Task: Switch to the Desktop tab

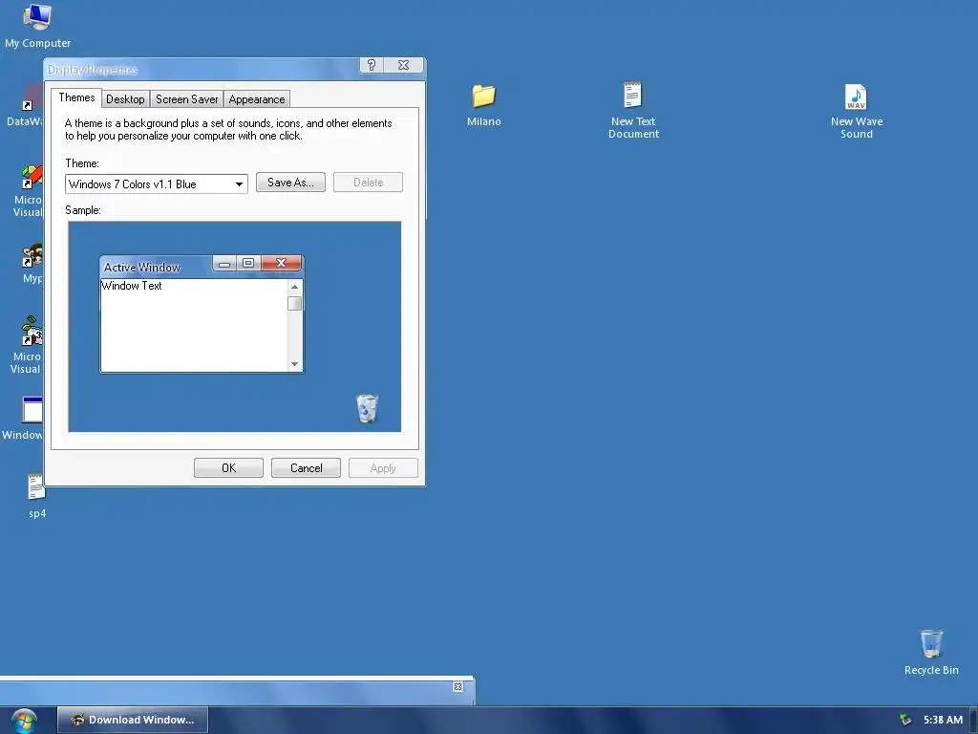Action: tap(125, 99)
